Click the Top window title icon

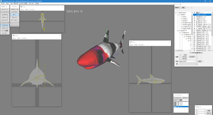click(x=22, y=7)
